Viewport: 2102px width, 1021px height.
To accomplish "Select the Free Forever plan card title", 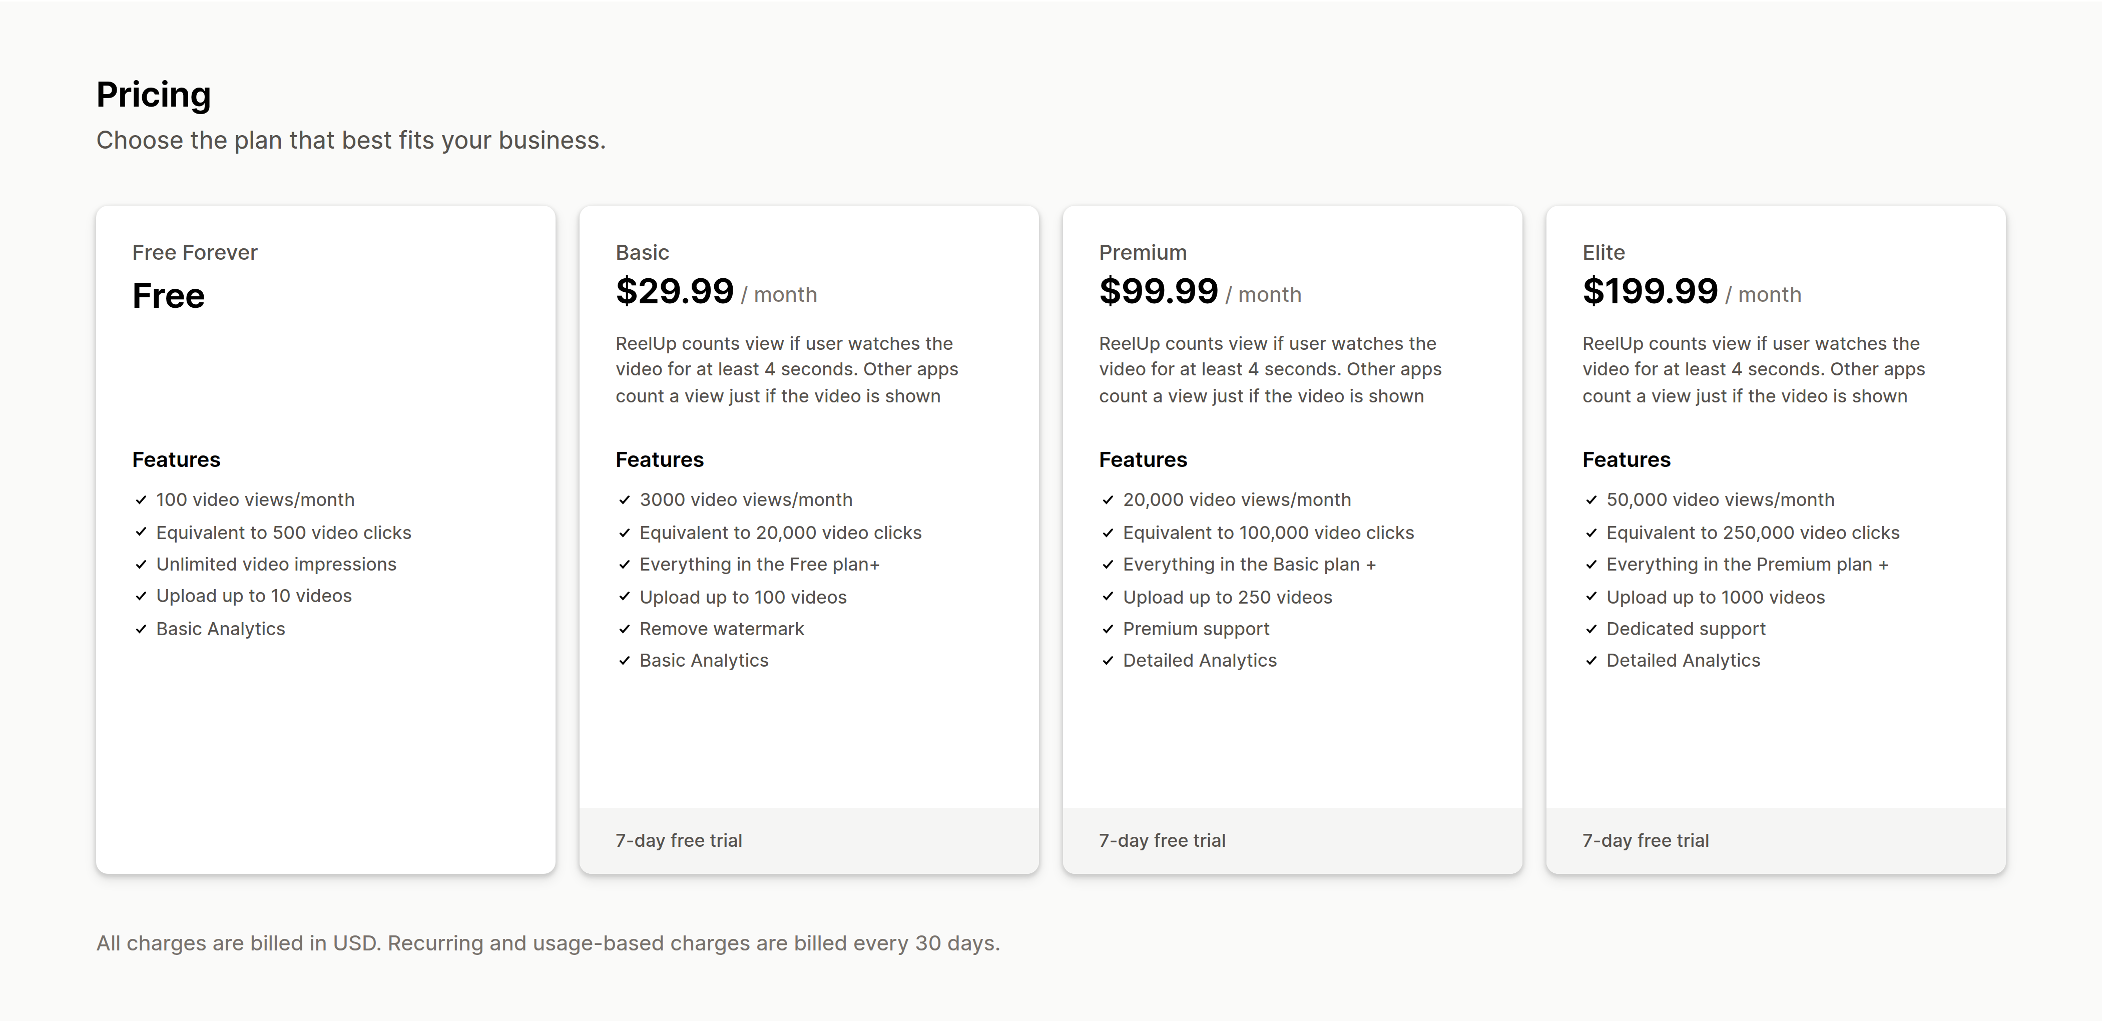I will pos(195,252).
